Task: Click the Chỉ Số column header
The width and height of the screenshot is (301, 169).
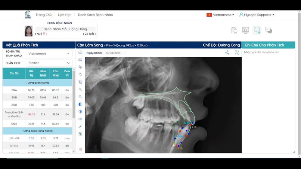Action: coord(14,73)
